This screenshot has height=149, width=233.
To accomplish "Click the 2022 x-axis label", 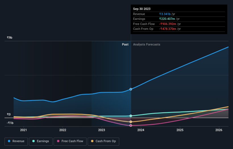I will tap(63, 130).
